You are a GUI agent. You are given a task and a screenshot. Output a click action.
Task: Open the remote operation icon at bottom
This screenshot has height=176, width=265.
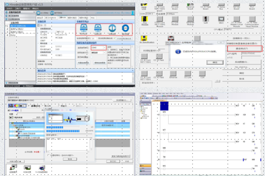click(13, 168)
